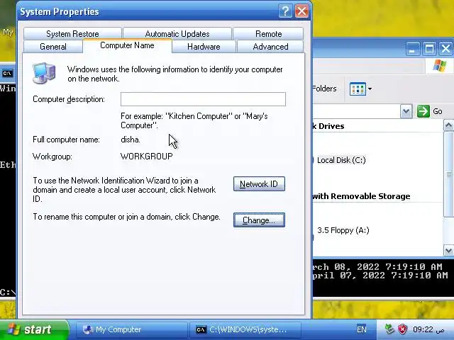Click the Full computer name value disha.
Screen dimensions: 454x340
[131, 140]
